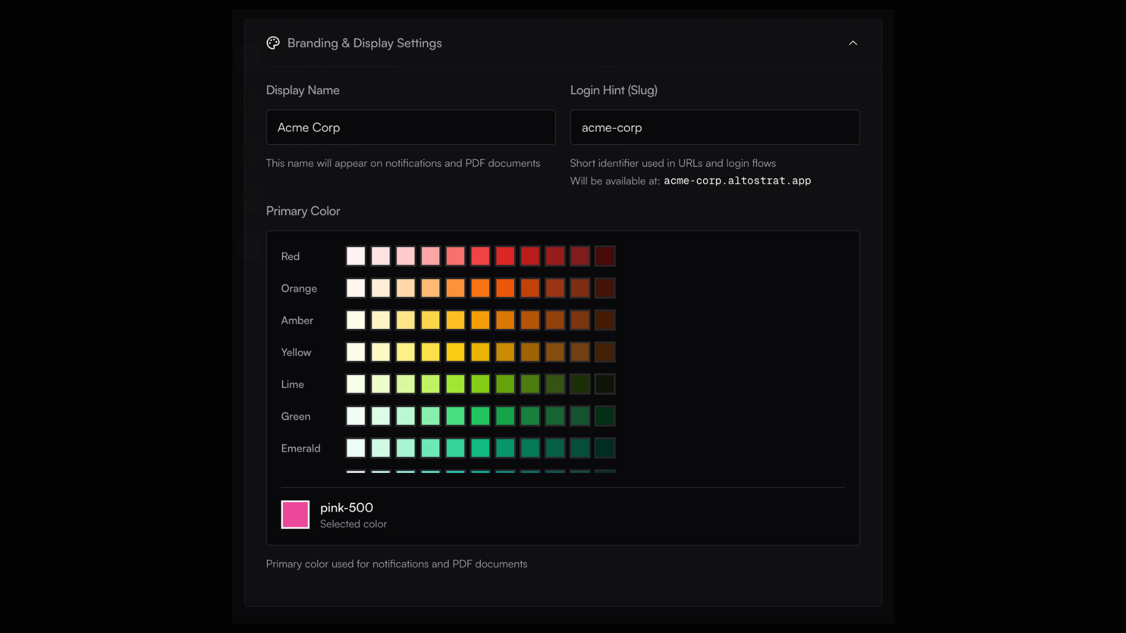Image resolution: width=1126 pixels, height=633 pixels.
Task: Select the darkest Lime swatch
Action: [x=605, y=384]
